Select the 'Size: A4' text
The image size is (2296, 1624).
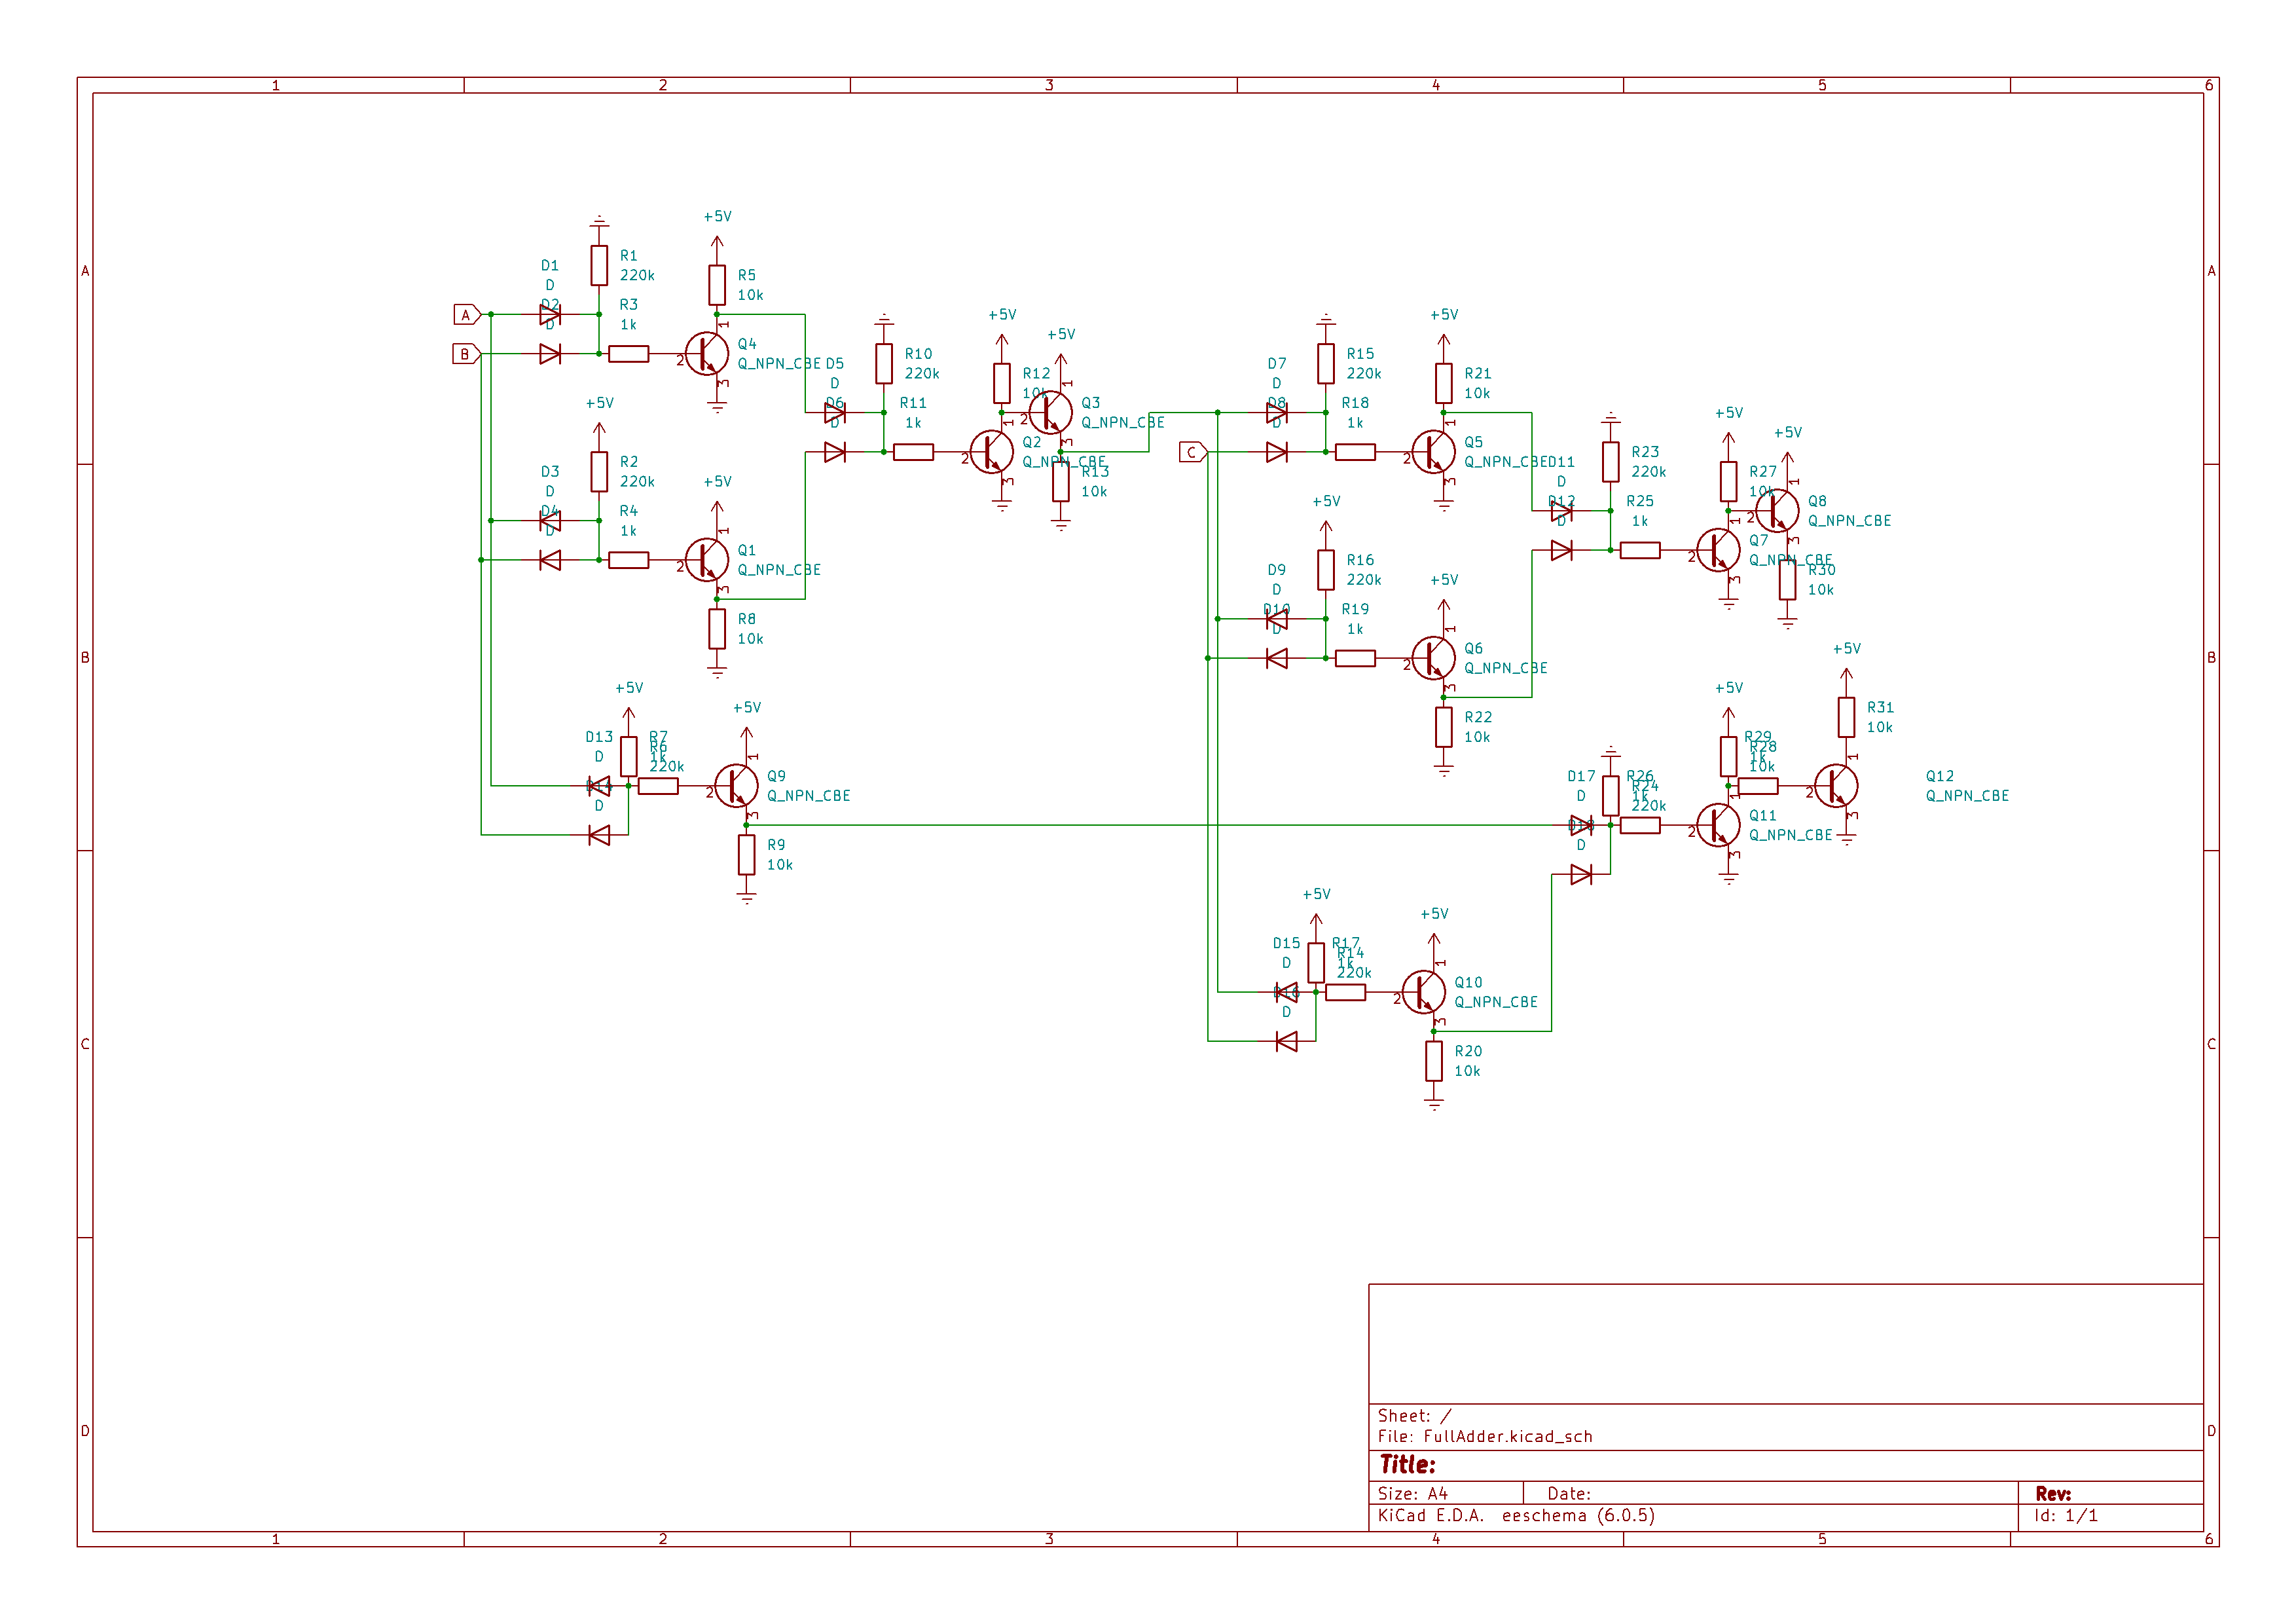1412,1493
